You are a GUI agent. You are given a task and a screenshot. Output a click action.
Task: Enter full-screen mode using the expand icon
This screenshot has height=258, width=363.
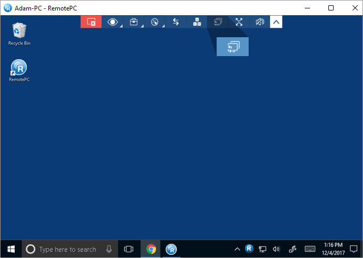239,22
